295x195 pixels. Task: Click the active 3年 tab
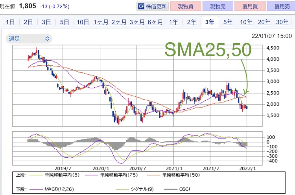tap(210, 22)
